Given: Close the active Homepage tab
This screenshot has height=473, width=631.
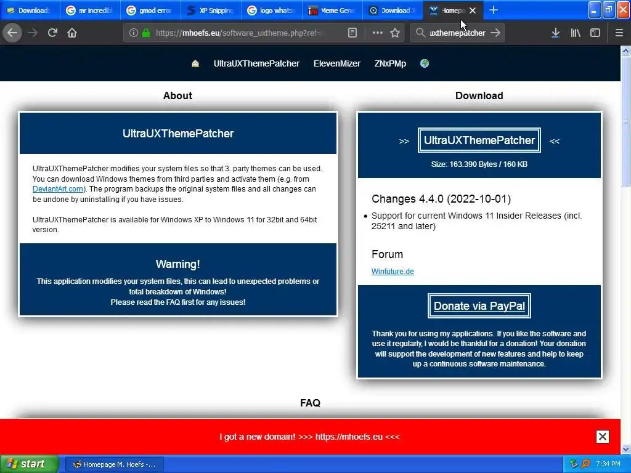Looking at the screenshot, I should (473, 10).
